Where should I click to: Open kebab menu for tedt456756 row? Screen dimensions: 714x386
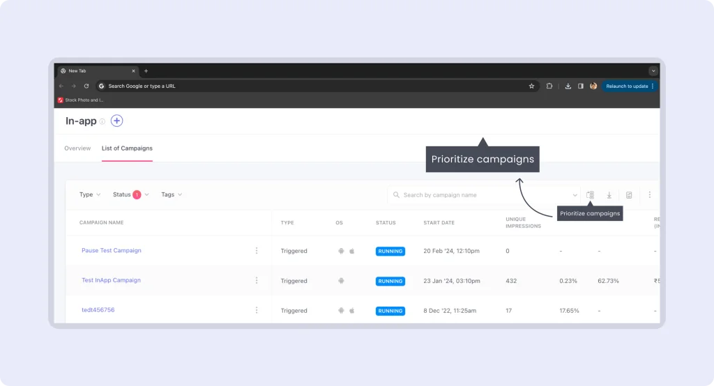click(x=257, y=311)
